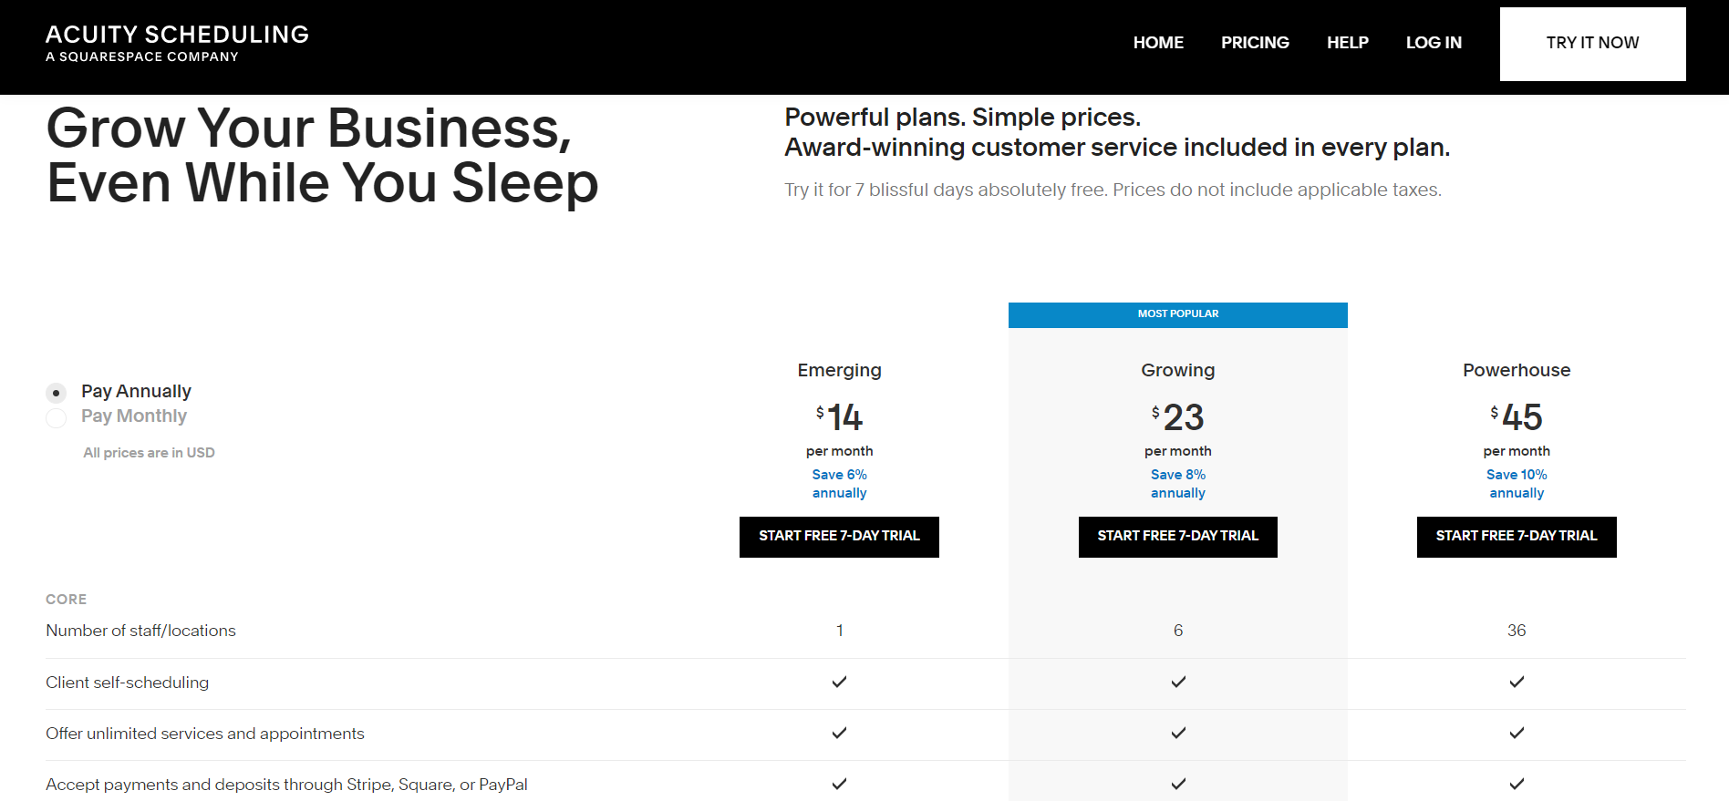This screenshot has width=1729, height=801.
Task: Click staff count 36 for Powerhouse
Action: click(x=1517, y=631)
